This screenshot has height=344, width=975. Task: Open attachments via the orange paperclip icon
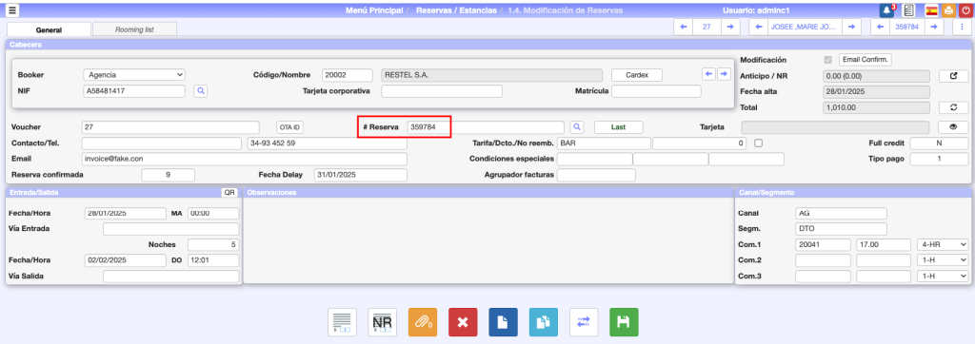(423, 322)
